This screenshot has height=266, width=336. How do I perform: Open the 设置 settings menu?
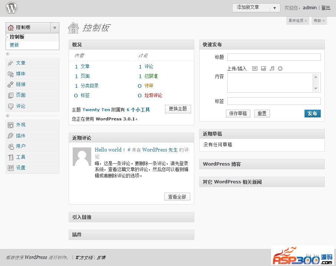(21, 167)
